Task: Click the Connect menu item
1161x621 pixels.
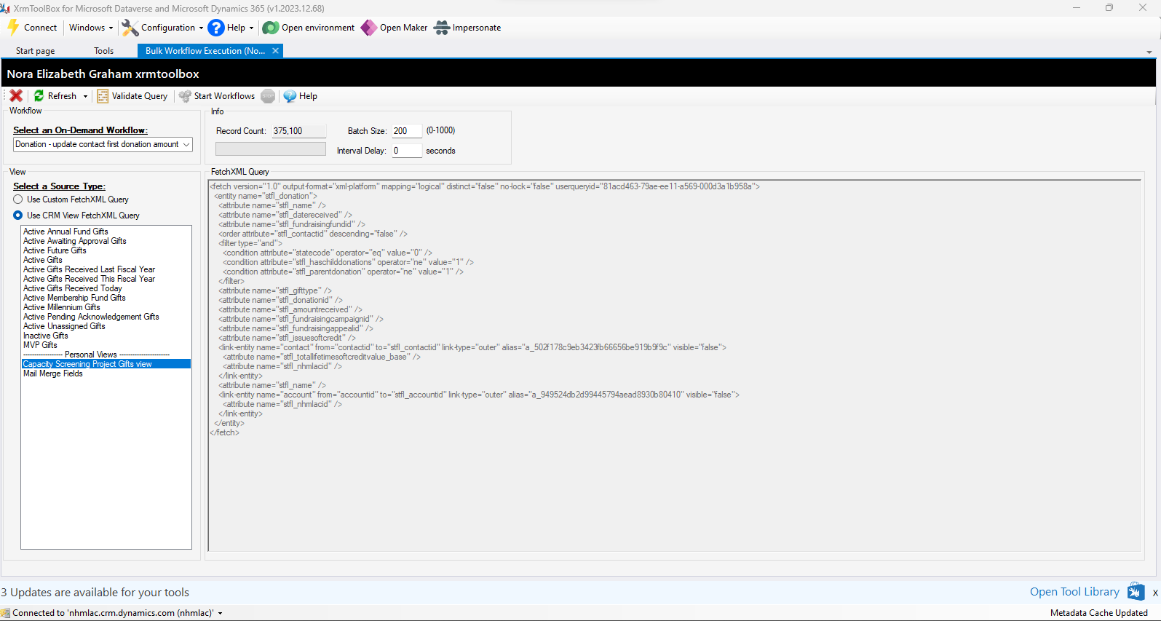Action: pyautogui.click(x=40, y=28)
